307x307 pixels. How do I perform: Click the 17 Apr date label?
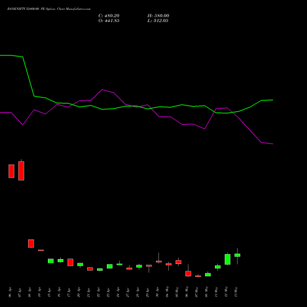click(69, 292)
